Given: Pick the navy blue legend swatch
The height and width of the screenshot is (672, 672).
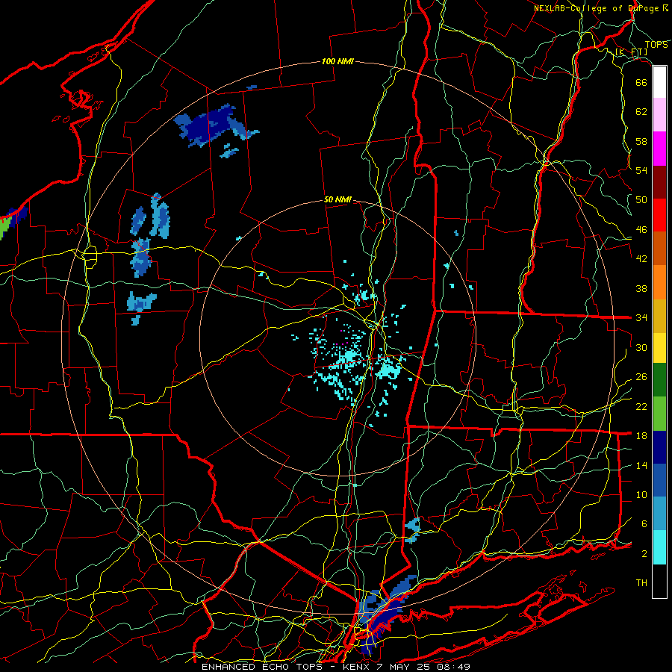Looking at the screenshot, I should tap(659, 447).
